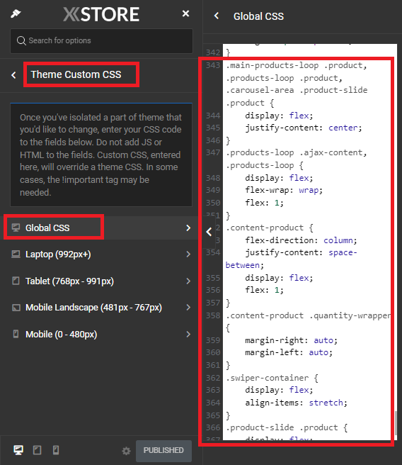This screenshot has height=465, width=402.
Task: Switch to tablet preview in footer
Action: tap(37, 450)
